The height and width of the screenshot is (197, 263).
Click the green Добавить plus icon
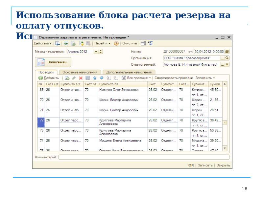point(41,78)
